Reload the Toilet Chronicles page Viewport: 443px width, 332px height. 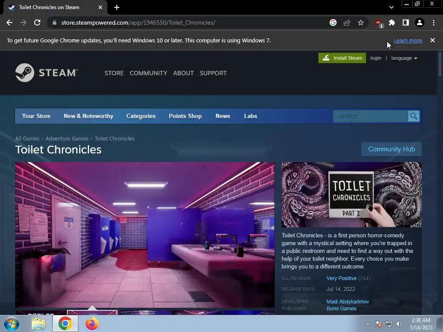tap(37, 22)
